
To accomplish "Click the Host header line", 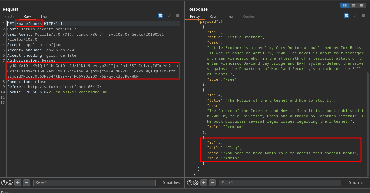I will (x=42, y=29).
